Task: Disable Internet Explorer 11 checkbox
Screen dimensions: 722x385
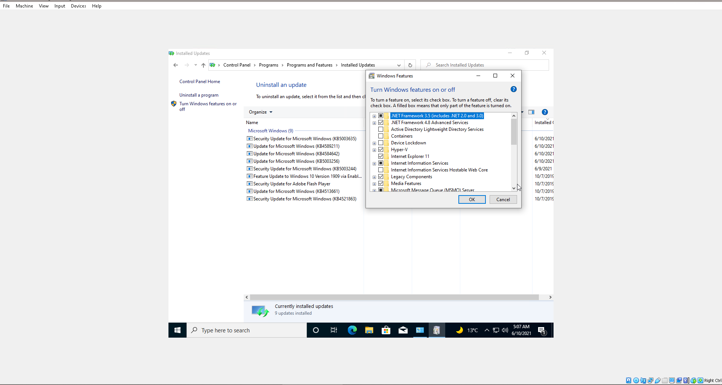Action: [381, 156]
